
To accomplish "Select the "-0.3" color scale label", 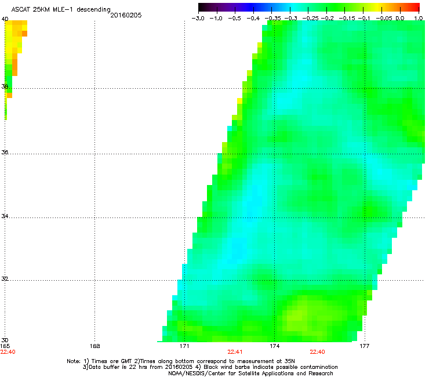I will coord(291,19).
